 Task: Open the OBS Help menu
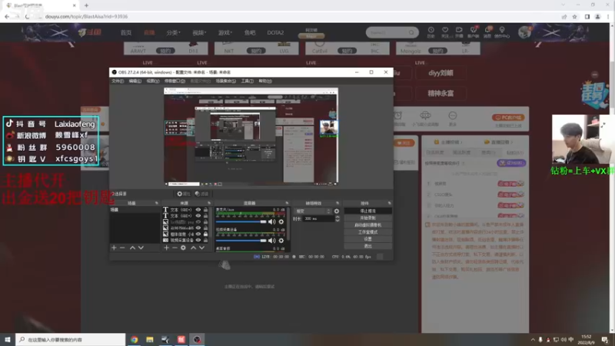(x=265, y=82)
